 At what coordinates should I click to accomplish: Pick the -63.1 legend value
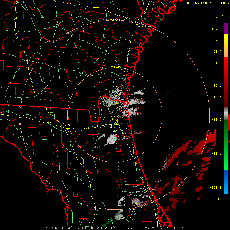pos(216,154)
